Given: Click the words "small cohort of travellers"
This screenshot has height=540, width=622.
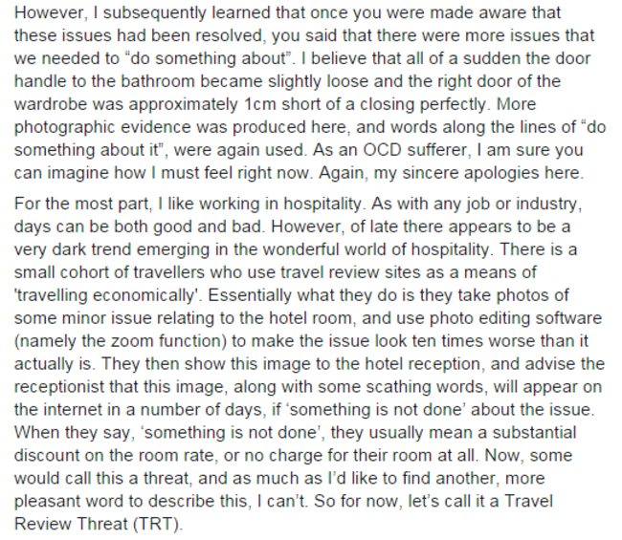Looking at the screenshot, I should [110, 272].
